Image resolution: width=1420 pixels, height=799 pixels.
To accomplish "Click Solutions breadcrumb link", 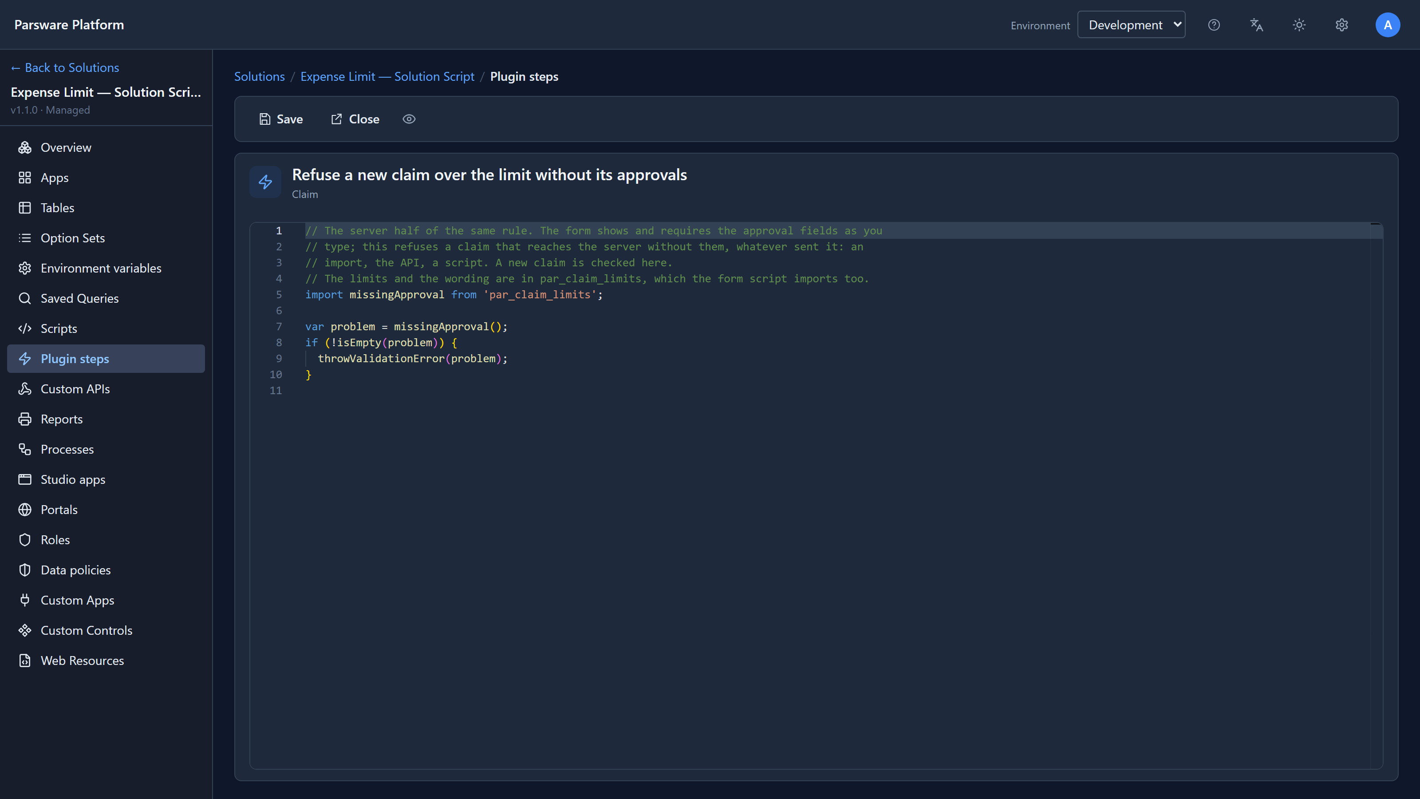I will pyautogui.click(x=260, y=77).
